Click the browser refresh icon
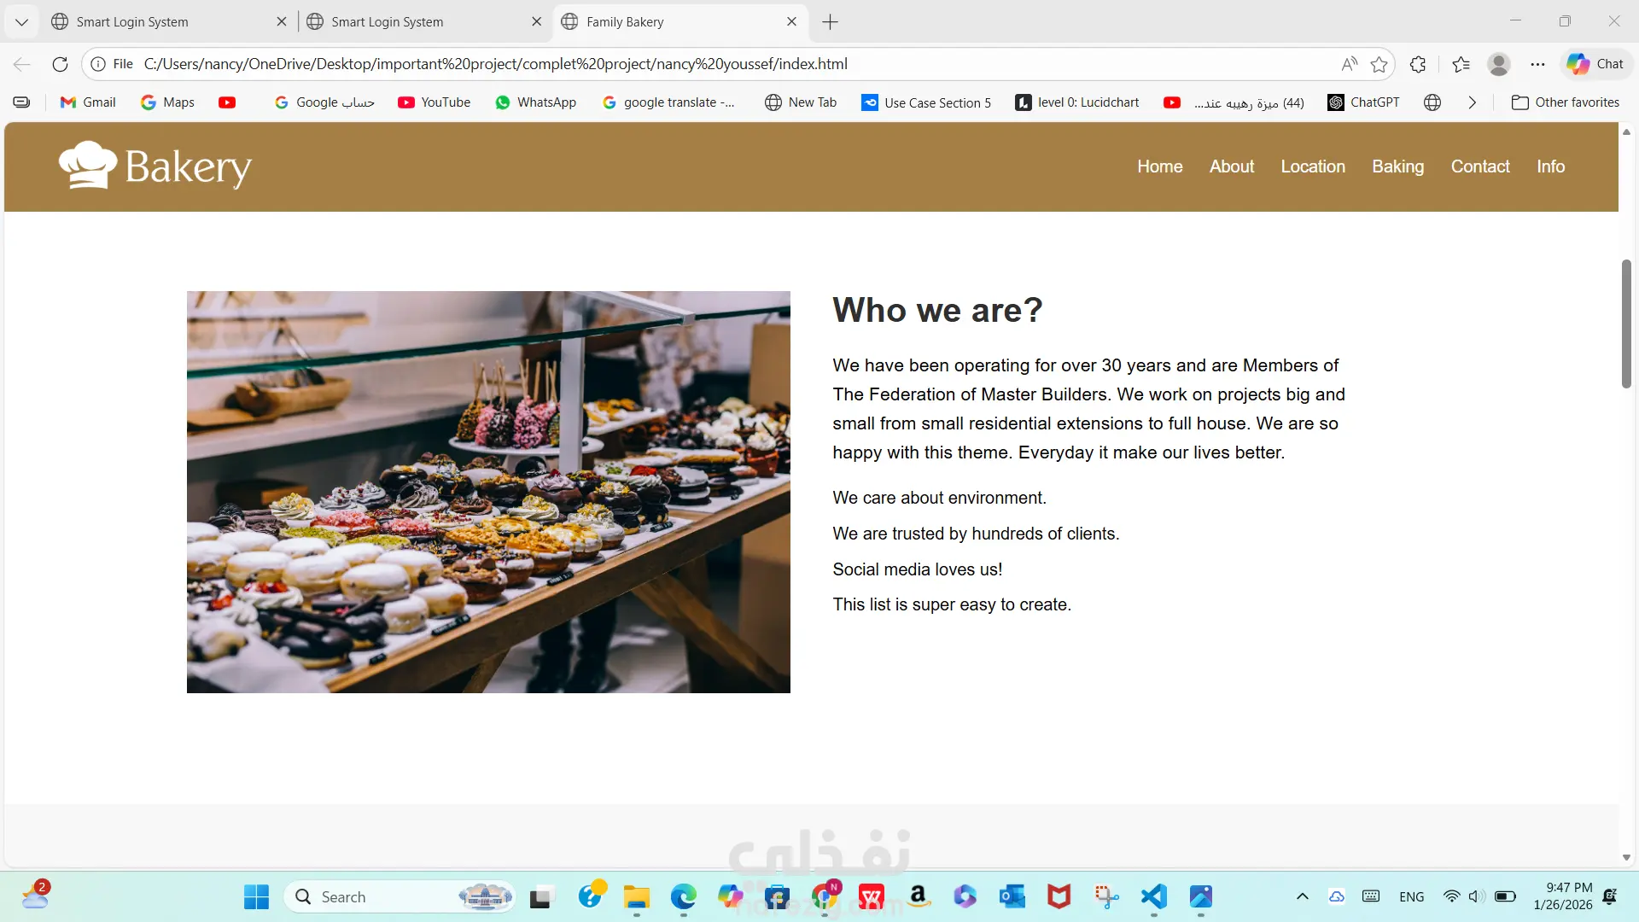Screen dimensions: 1639x922 [x=60, y=64]
